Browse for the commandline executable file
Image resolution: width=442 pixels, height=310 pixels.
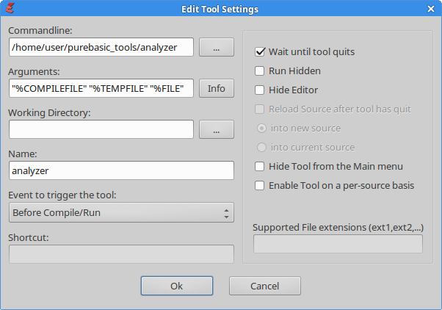tap(217, 48)
